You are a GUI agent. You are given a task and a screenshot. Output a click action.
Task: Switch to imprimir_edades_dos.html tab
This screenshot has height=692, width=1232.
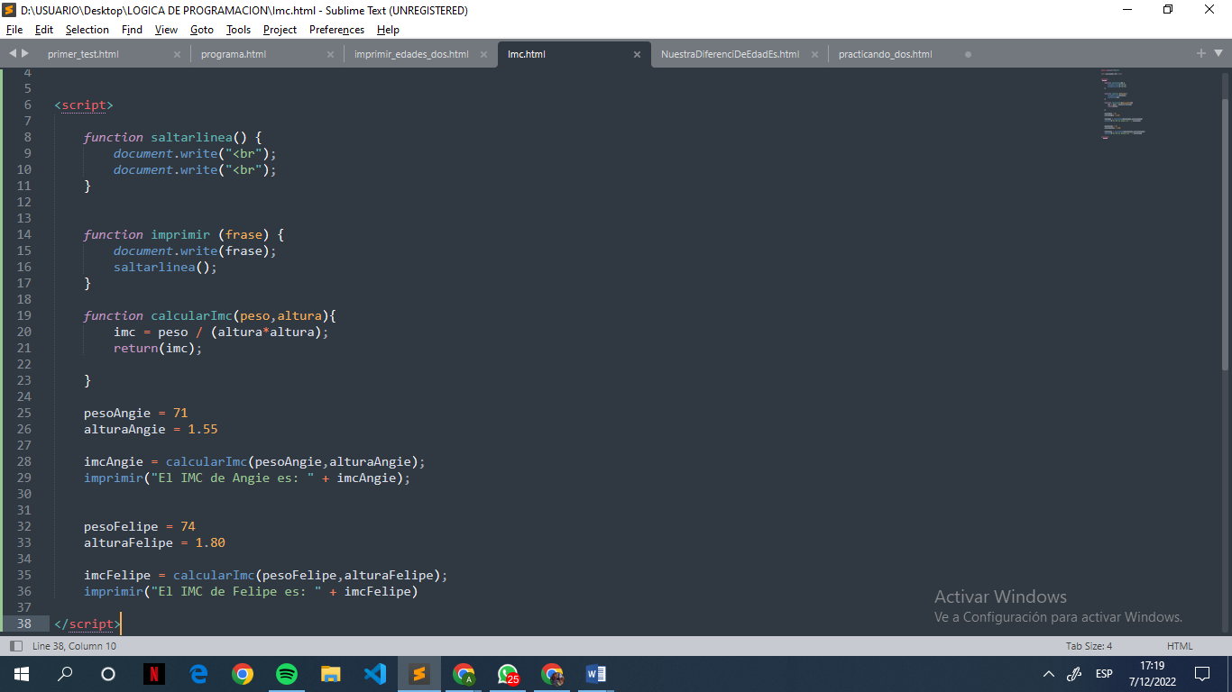pyautogui.click(x=411, y=54)
